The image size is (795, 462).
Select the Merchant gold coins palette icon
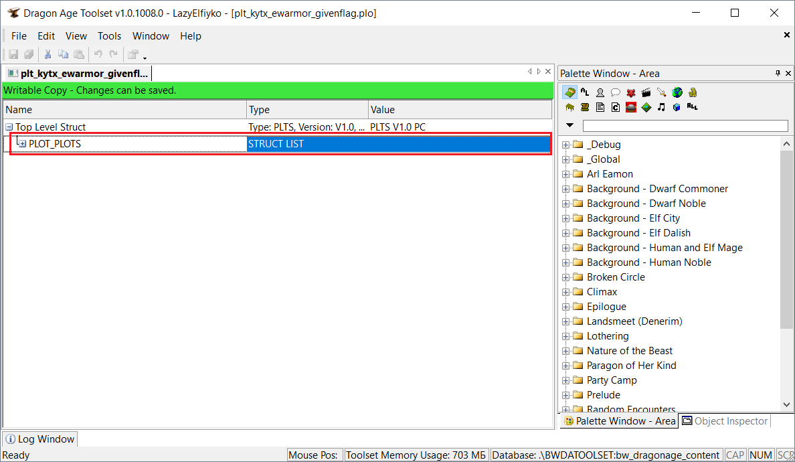[693, 92]
